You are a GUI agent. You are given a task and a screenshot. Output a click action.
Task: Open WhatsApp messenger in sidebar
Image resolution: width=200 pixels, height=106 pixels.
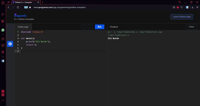click(x=3, y=30)
